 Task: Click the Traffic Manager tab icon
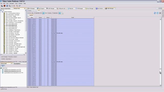(x=106, y=8)
